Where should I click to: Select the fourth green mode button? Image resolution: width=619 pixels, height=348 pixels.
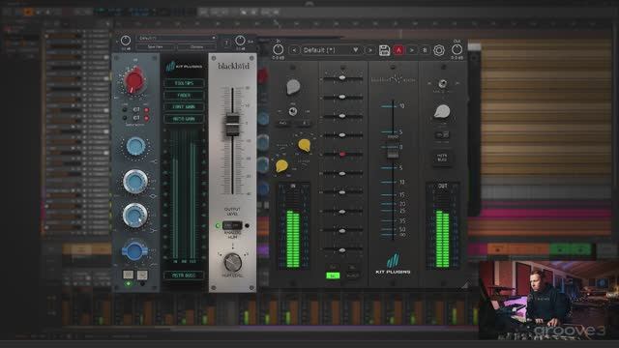[x=184, y=119]
